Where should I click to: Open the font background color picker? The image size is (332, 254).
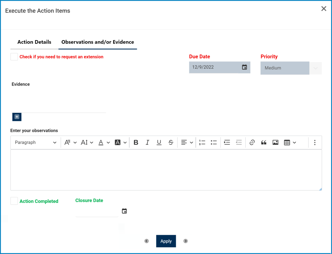(121, 142)
